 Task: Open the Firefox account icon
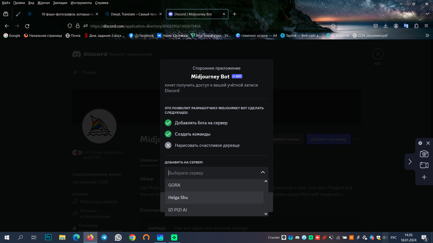396,26
